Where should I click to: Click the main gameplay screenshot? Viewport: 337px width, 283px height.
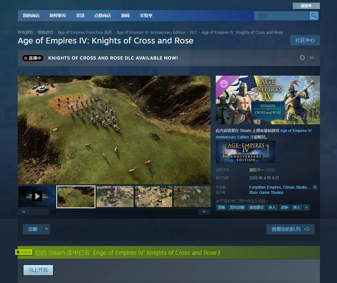click(x=114, y=130)
